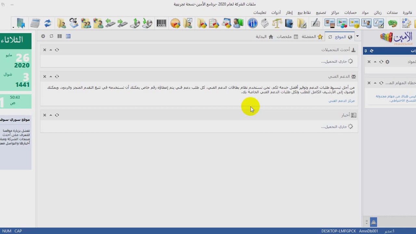This screenshot has height=234, width=416.
Task: Open the أدوات menu
Action: (276, 13)
